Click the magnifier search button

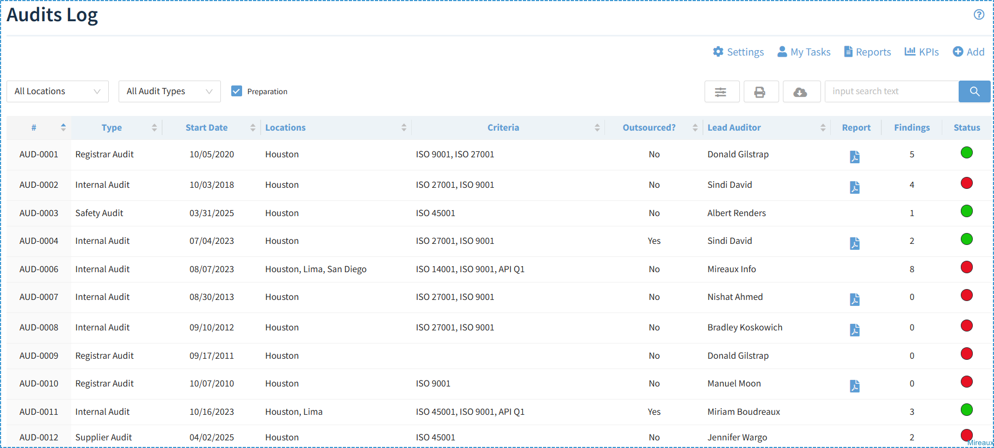click(974, 91)
